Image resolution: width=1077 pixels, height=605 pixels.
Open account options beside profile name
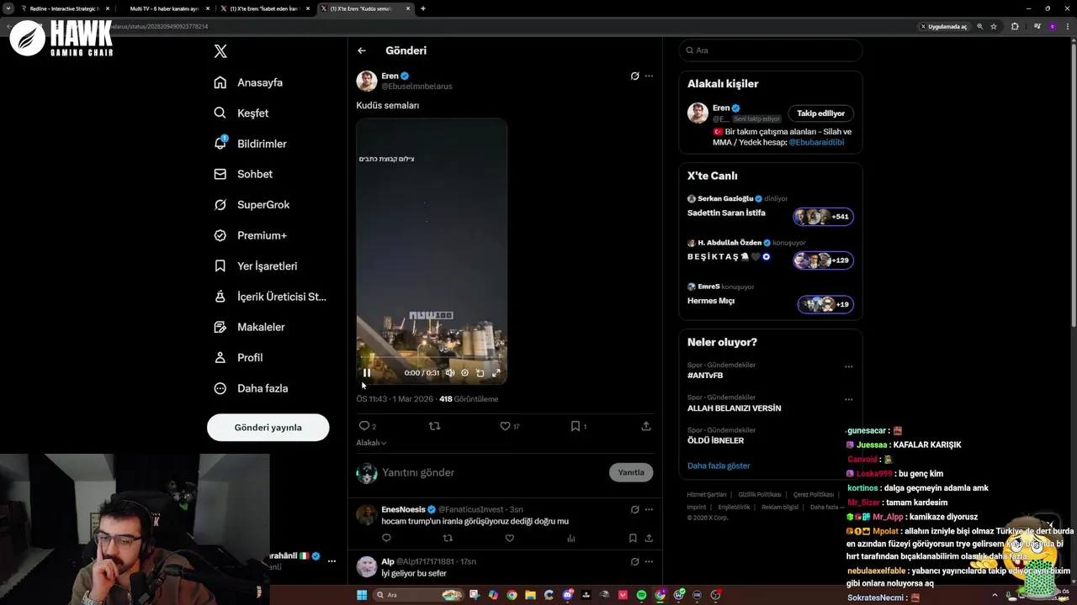point(332,561)
